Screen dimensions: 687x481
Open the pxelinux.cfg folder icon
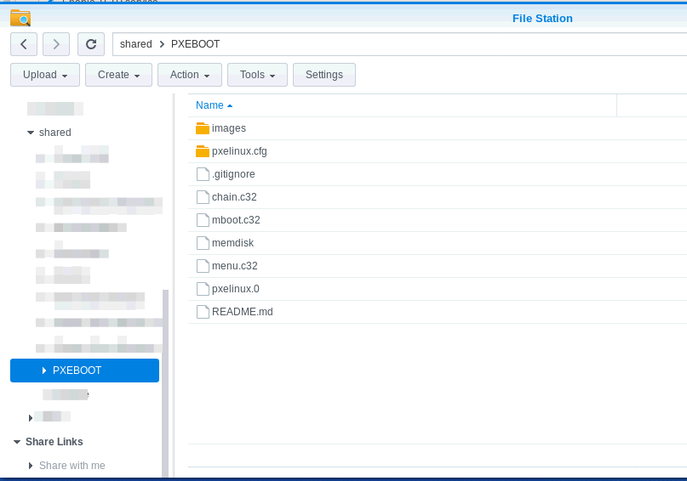(x=203, y=151)
